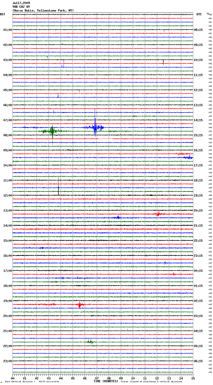Screen dimensions: 213x385
Task: Select the 07:00 MST time label
Action: click(8, 120)
